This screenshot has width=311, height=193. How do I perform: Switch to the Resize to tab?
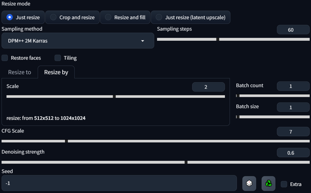[x=20, y=72]
